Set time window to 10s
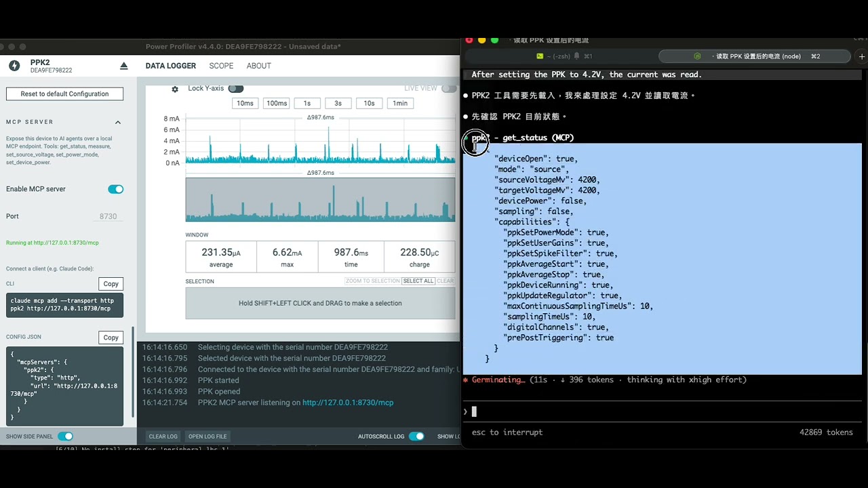 pos(369,103)
